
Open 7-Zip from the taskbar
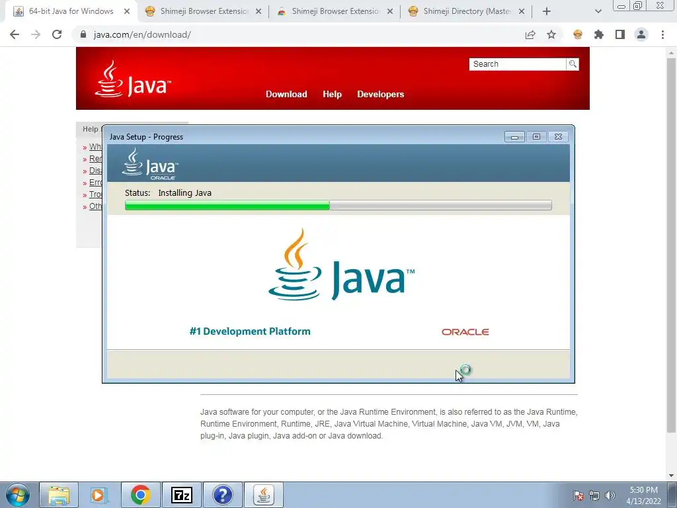181,495
